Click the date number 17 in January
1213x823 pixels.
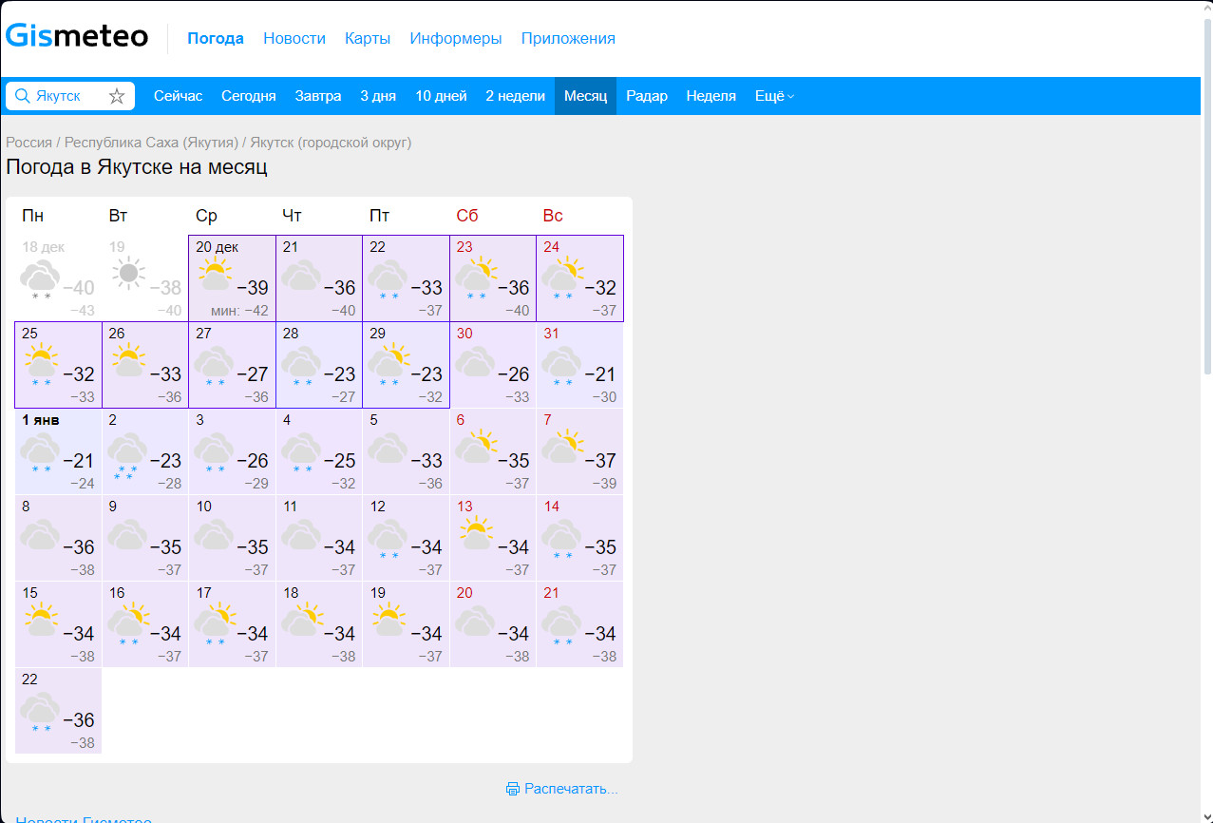203,593
